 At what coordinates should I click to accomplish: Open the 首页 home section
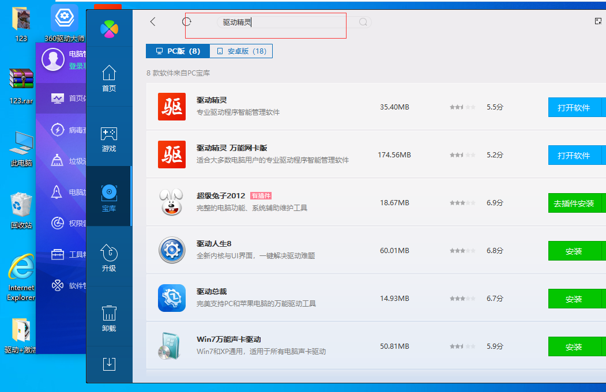pos(109,78)
